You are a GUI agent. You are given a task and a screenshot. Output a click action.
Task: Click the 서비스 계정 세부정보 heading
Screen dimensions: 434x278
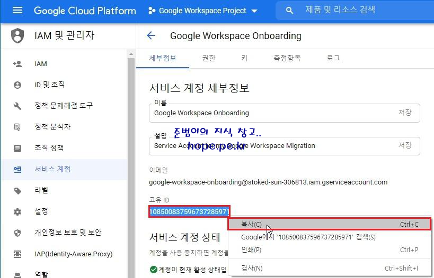[x=199, y=88]
